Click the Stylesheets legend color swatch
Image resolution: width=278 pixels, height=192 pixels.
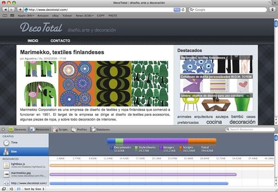click(136, 148)
